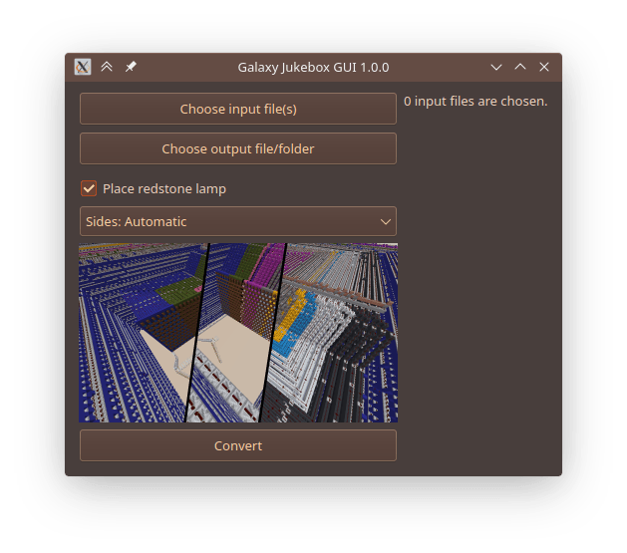Toggle the pin window icon
This screenshot has width=627, height=553.
coord(131,67)
